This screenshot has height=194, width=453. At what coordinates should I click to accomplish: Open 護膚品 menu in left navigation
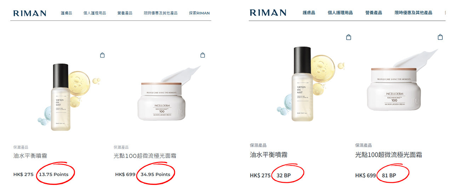pos(67,13)
